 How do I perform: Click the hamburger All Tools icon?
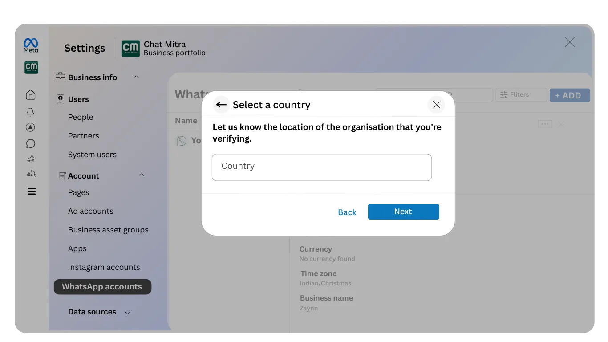click(x=30, y=191)
